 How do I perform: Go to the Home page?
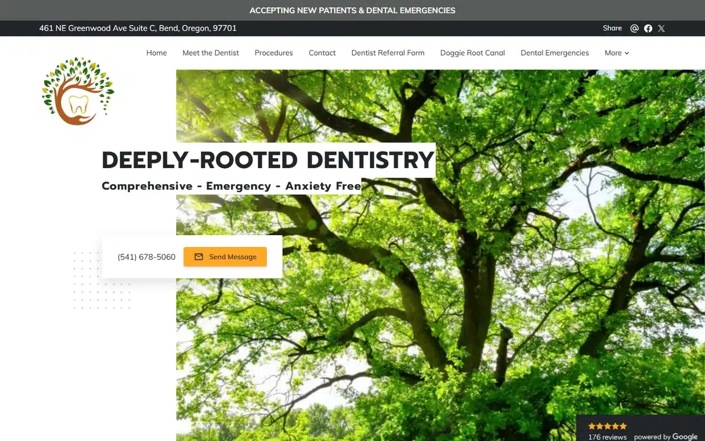(156, 53)
